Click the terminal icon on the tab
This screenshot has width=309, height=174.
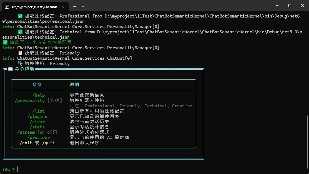7,6
